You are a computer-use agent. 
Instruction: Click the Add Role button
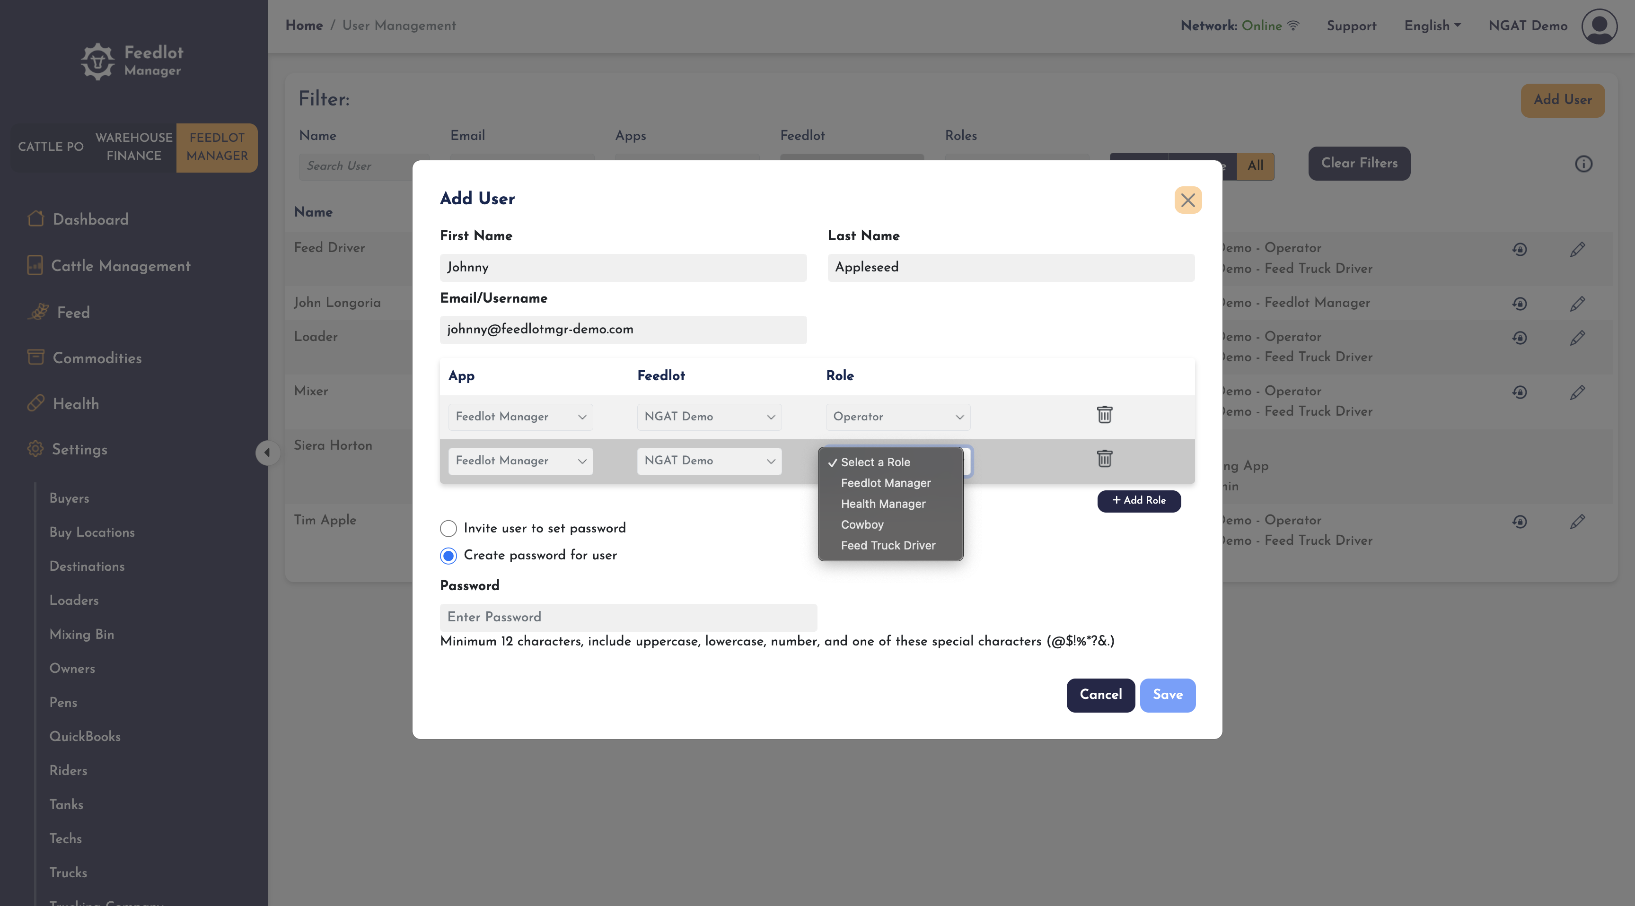pos(1139,501)
